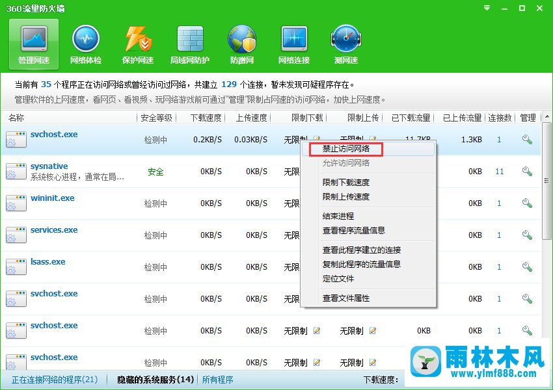Click the manage wrench for sysnative row

click(x=527, y=172)
